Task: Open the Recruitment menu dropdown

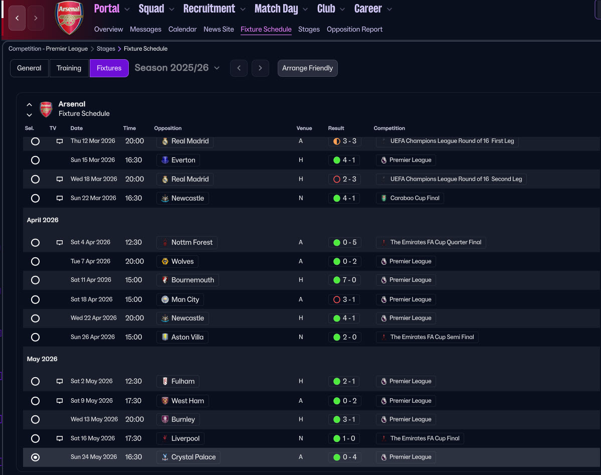Action: click(214, 9)
